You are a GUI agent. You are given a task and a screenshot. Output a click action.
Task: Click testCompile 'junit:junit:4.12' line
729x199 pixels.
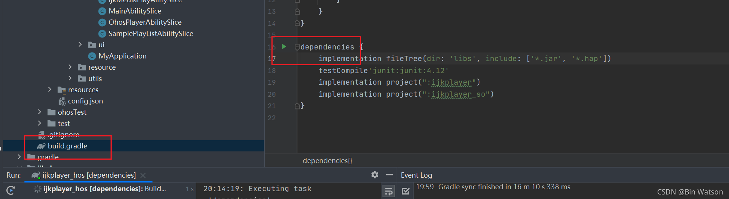383,70
